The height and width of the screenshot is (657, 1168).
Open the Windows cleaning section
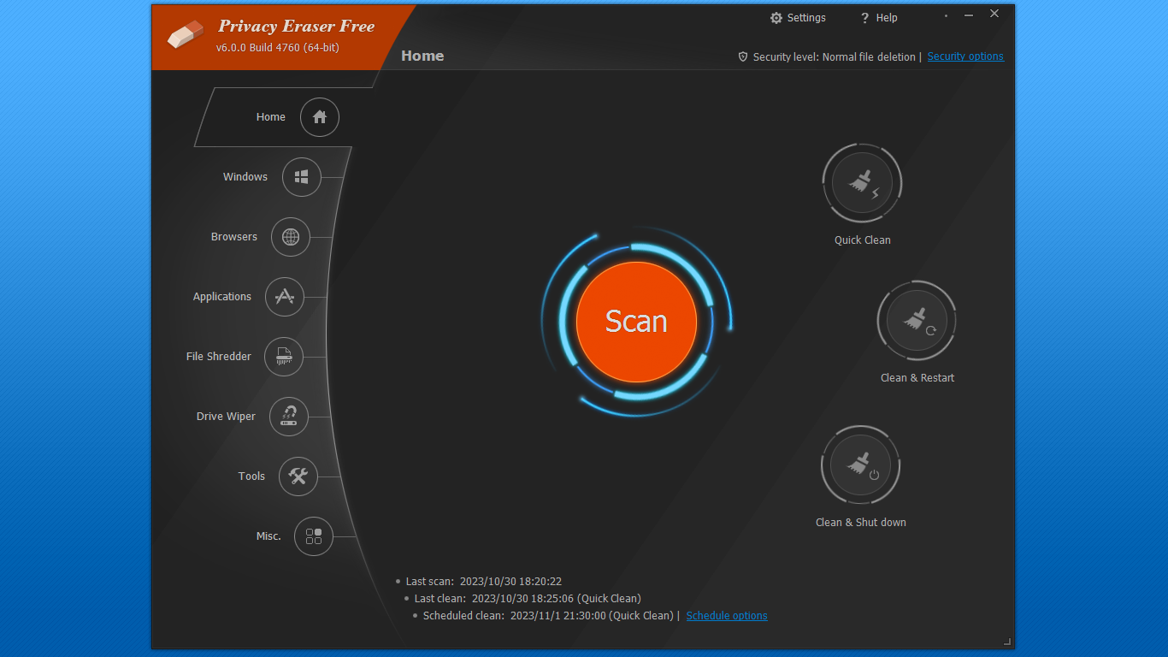point(301,177)
